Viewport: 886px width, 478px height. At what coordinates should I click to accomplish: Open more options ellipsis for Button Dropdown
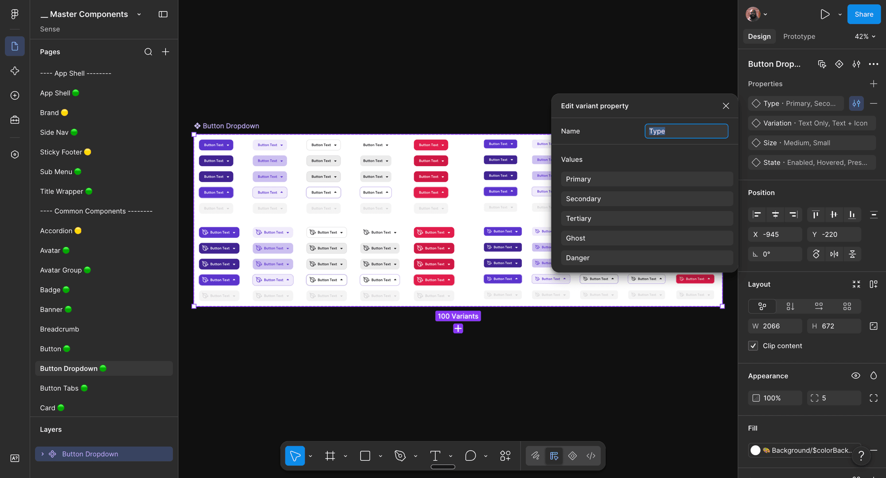click(x=874, y=64)
